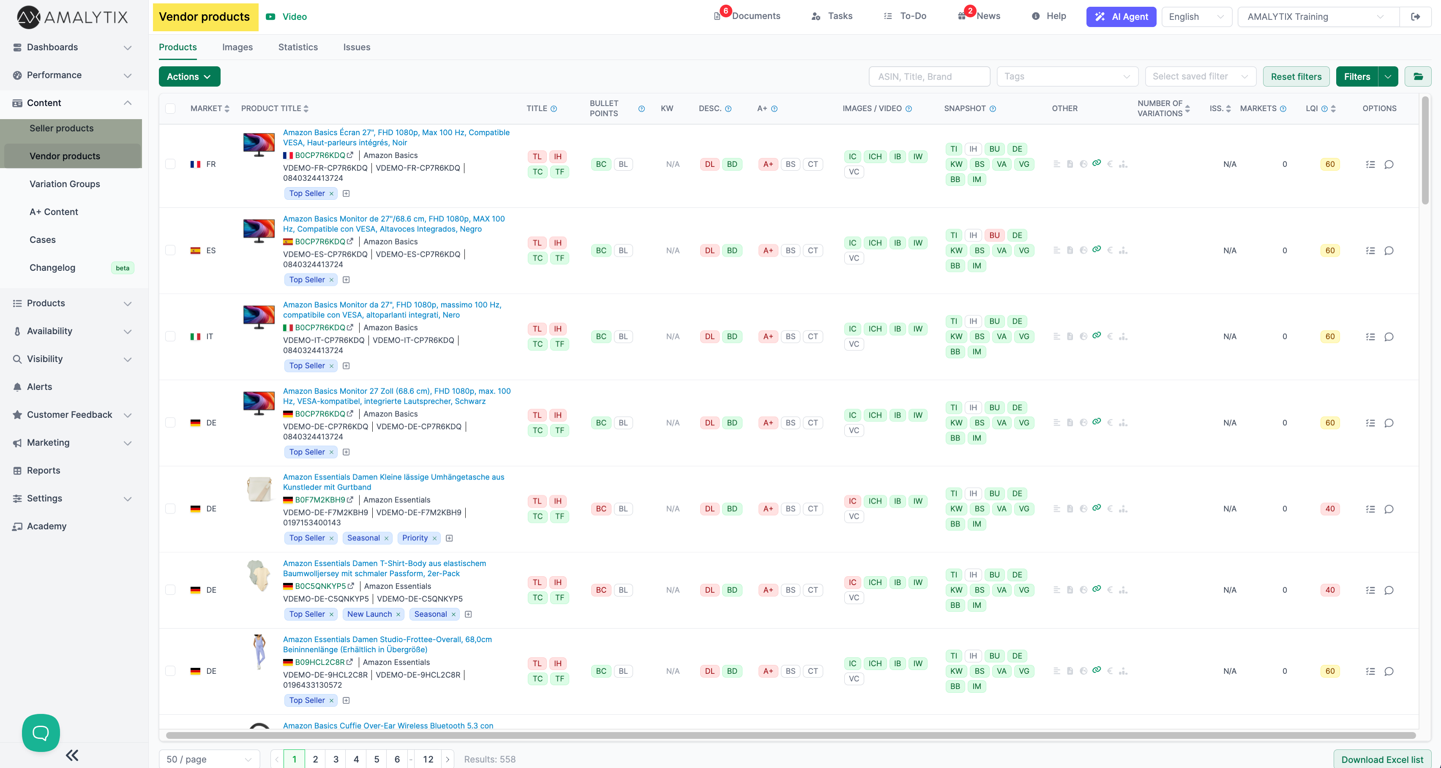Click the AI Agent button
This screenshot has width=1441, height=768.
pos(1120,17)
